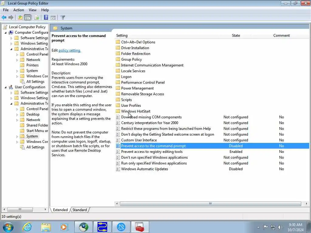Click the folder icon beside Scripts
This screenshot has width=311, height=233.
pos(118,100)
